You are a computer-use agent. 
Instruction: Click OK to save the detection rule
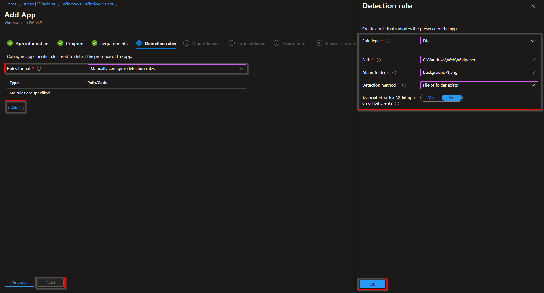click(x=372, y=284)
